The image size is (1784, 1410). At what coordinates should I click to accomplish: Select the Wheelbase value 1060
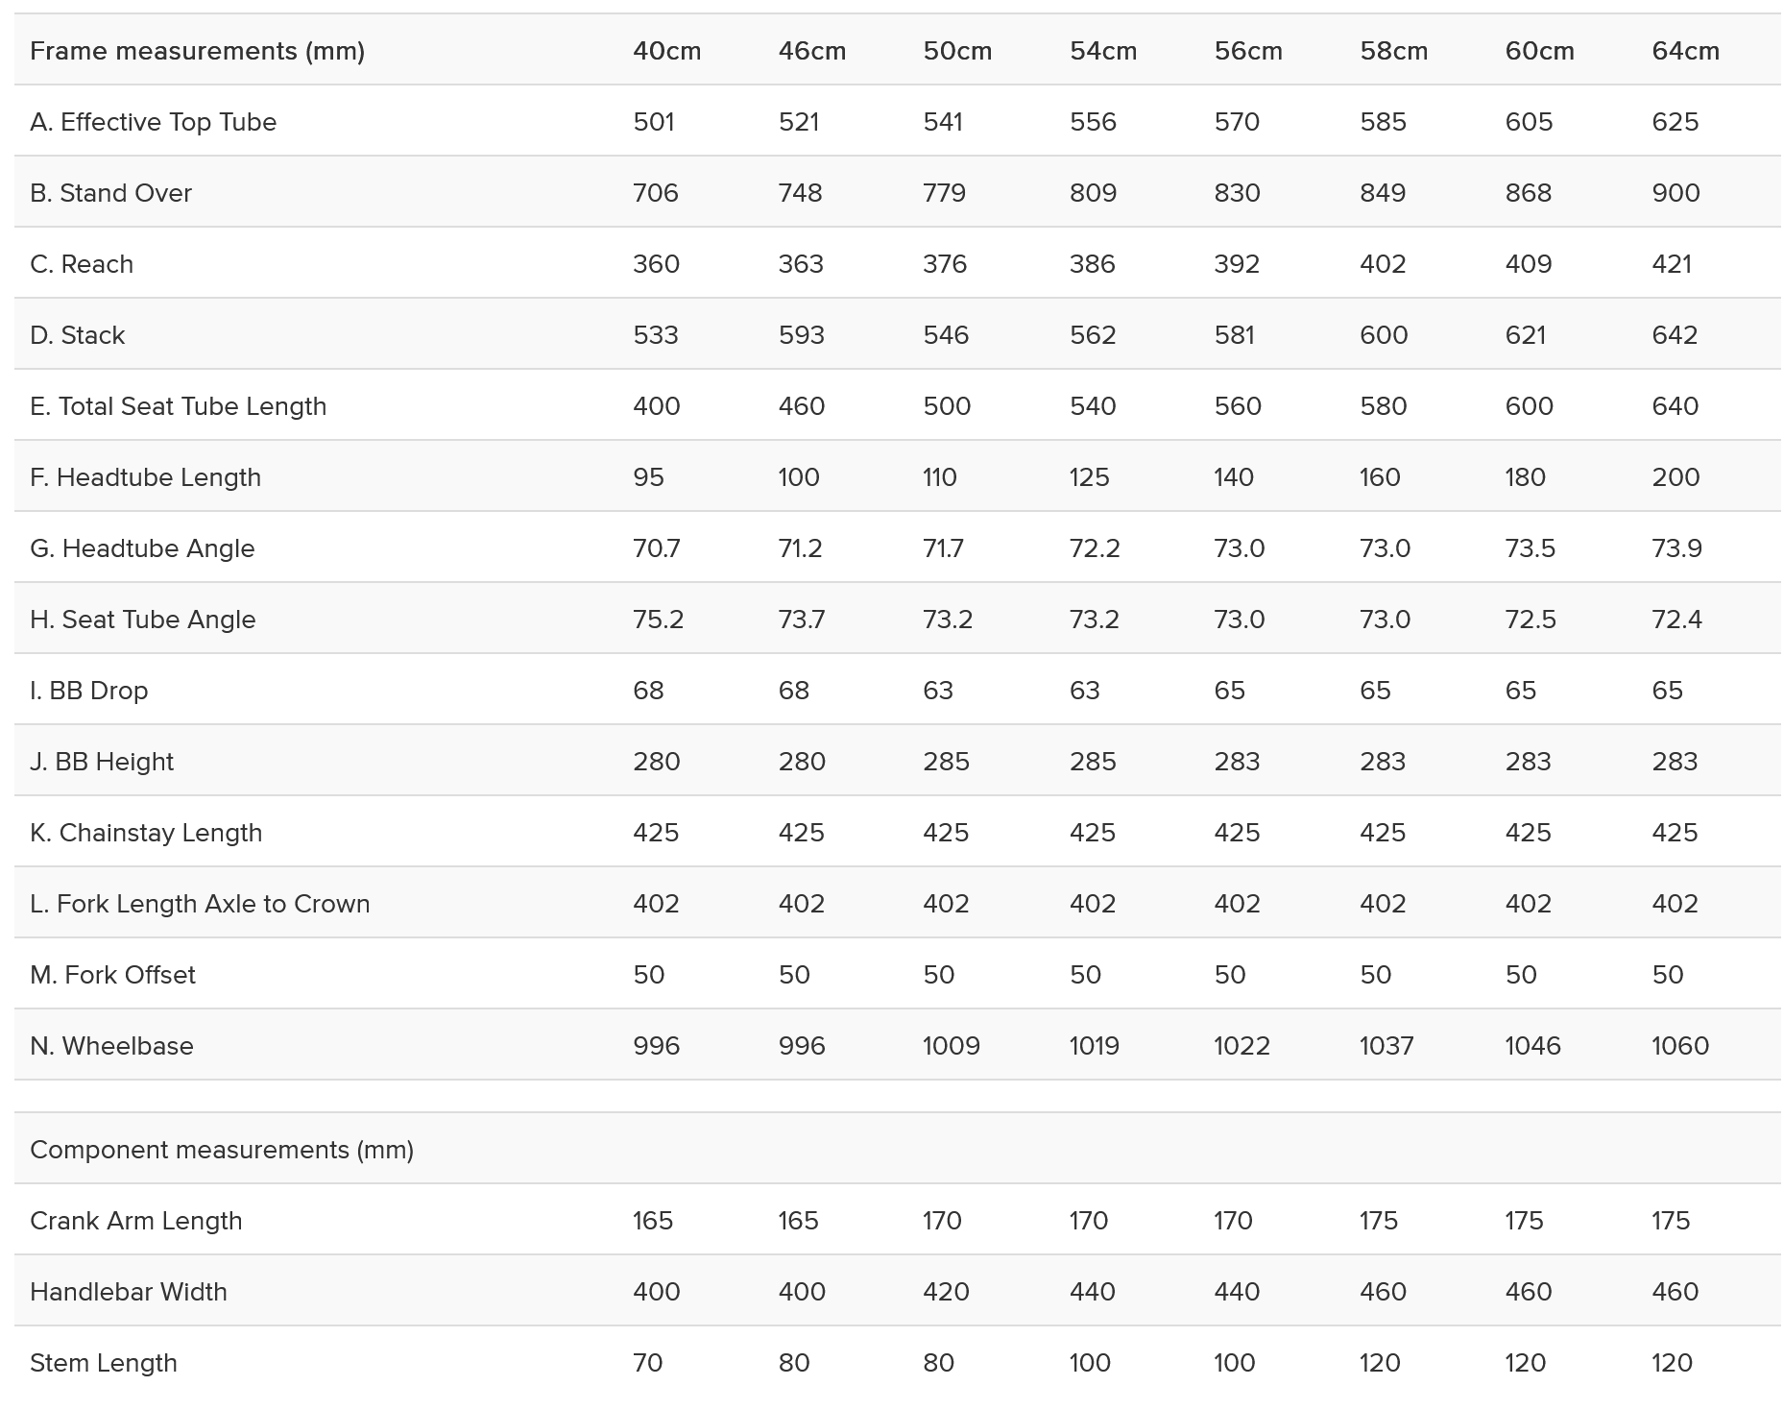coord(1679,1046)
